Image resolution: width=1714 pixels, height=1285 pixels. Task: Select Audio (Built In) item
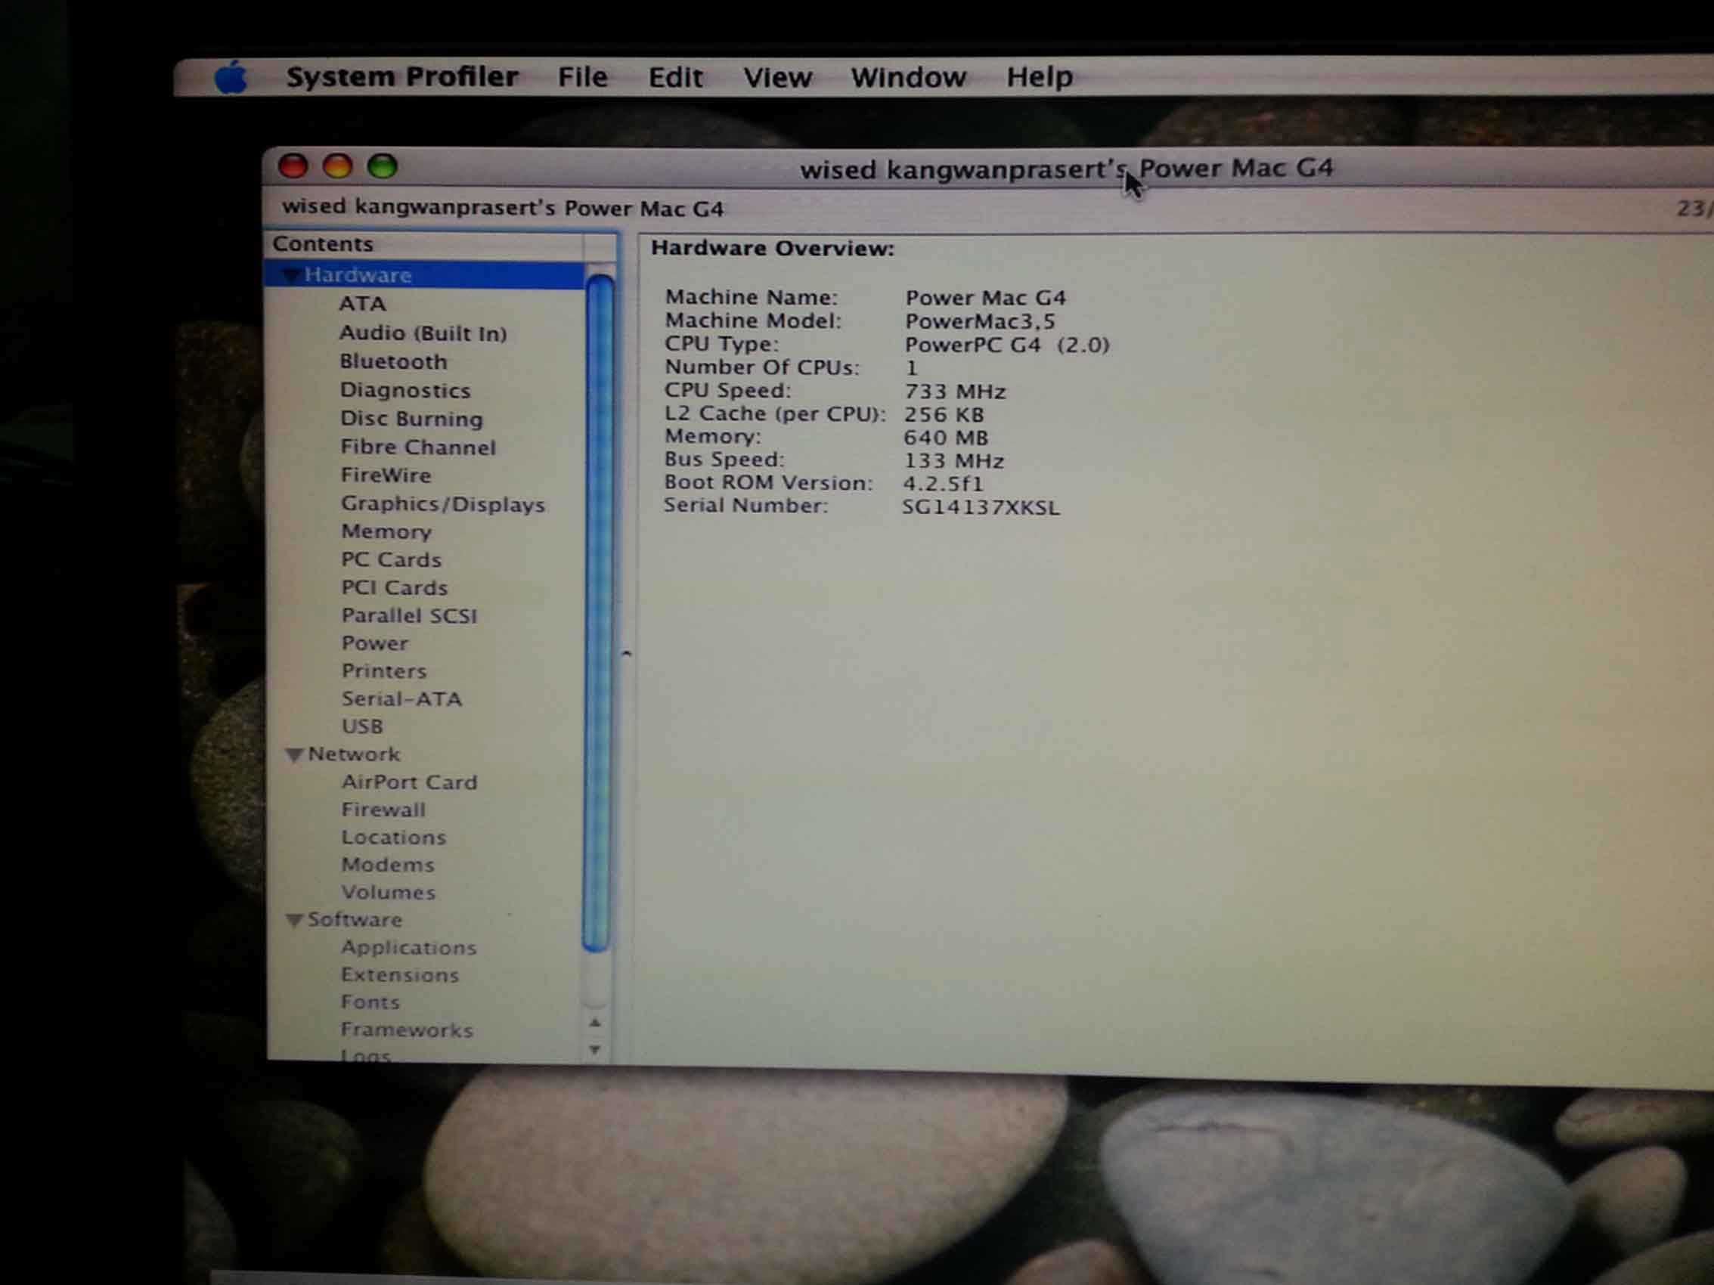[423, 333]
